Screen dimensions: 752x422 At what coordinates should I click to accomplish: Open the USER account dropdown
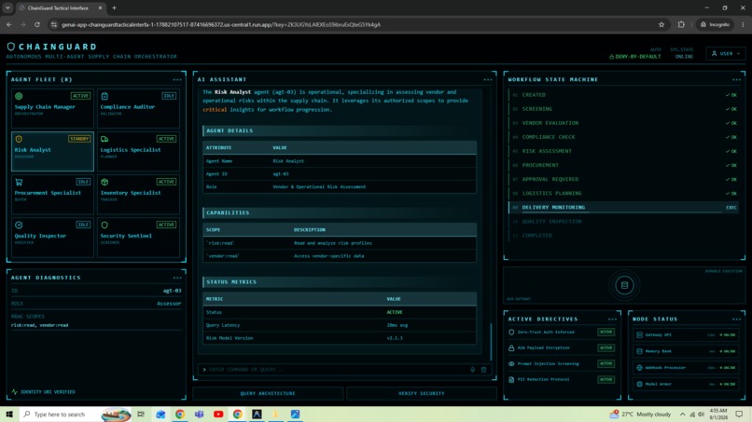click(x=726, y=54)
